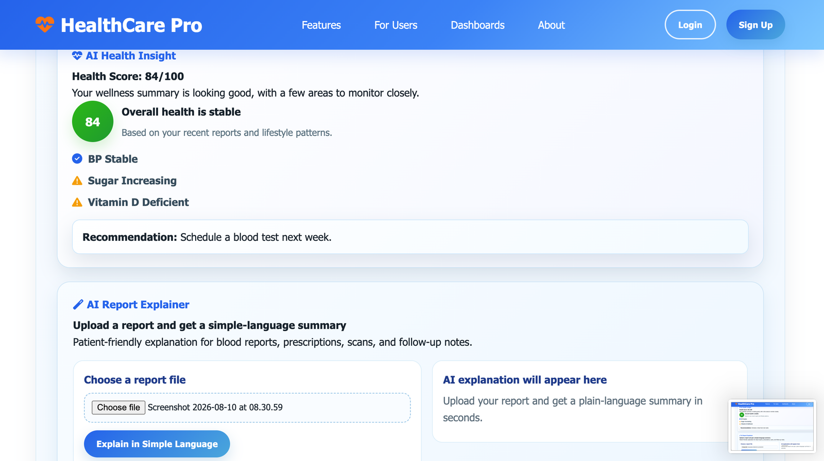824x461 pixels.
Task: Click the green 84 health score circle
Action: click(93, 121)
